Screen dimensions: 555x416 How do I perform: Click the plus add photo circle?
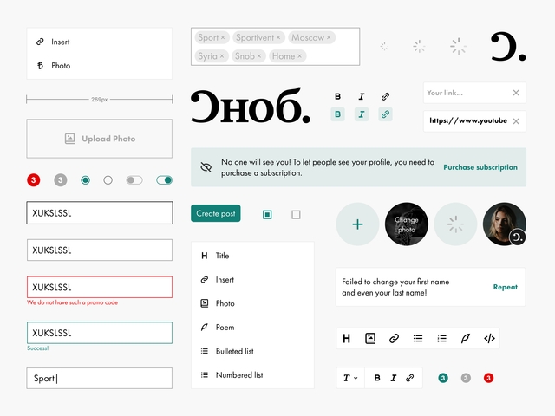pos(357,224)
